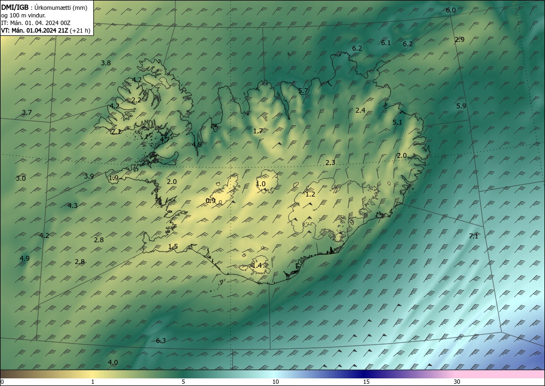Click the map value 1.4
Image resolution: width=545 pixels, height=386 pixels.
(x=257, y=266)
